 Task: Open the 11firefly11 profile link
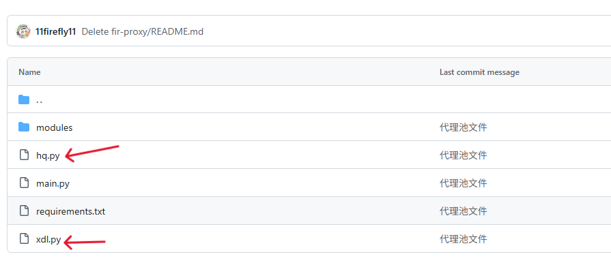tap(55, 32)
